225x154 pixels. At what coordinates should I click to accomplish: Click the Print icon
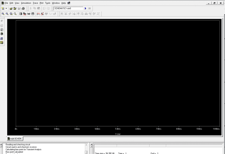click(23, 8)
